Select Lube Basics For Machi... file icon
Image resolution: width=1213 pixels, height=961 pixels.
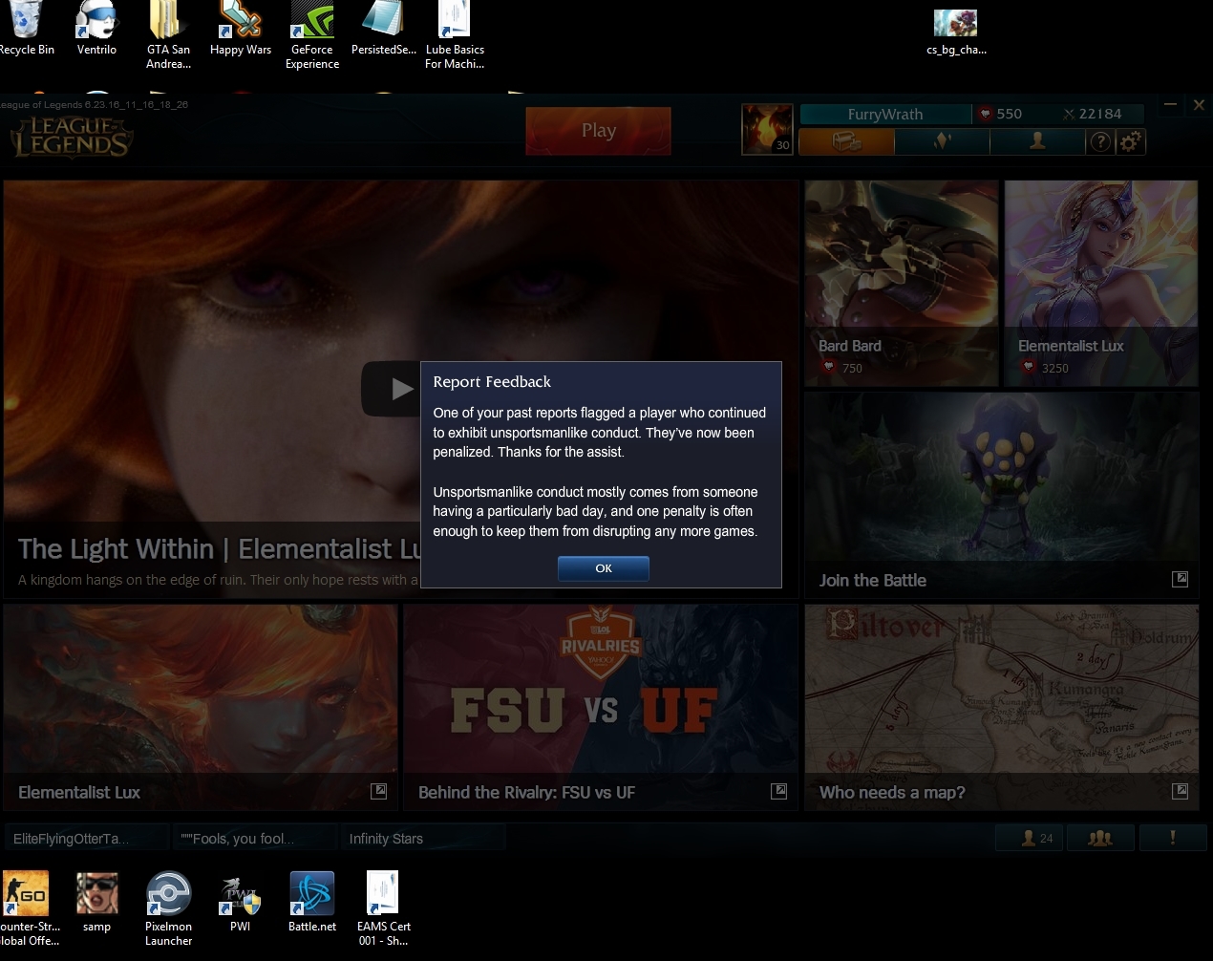pos(455,35)
